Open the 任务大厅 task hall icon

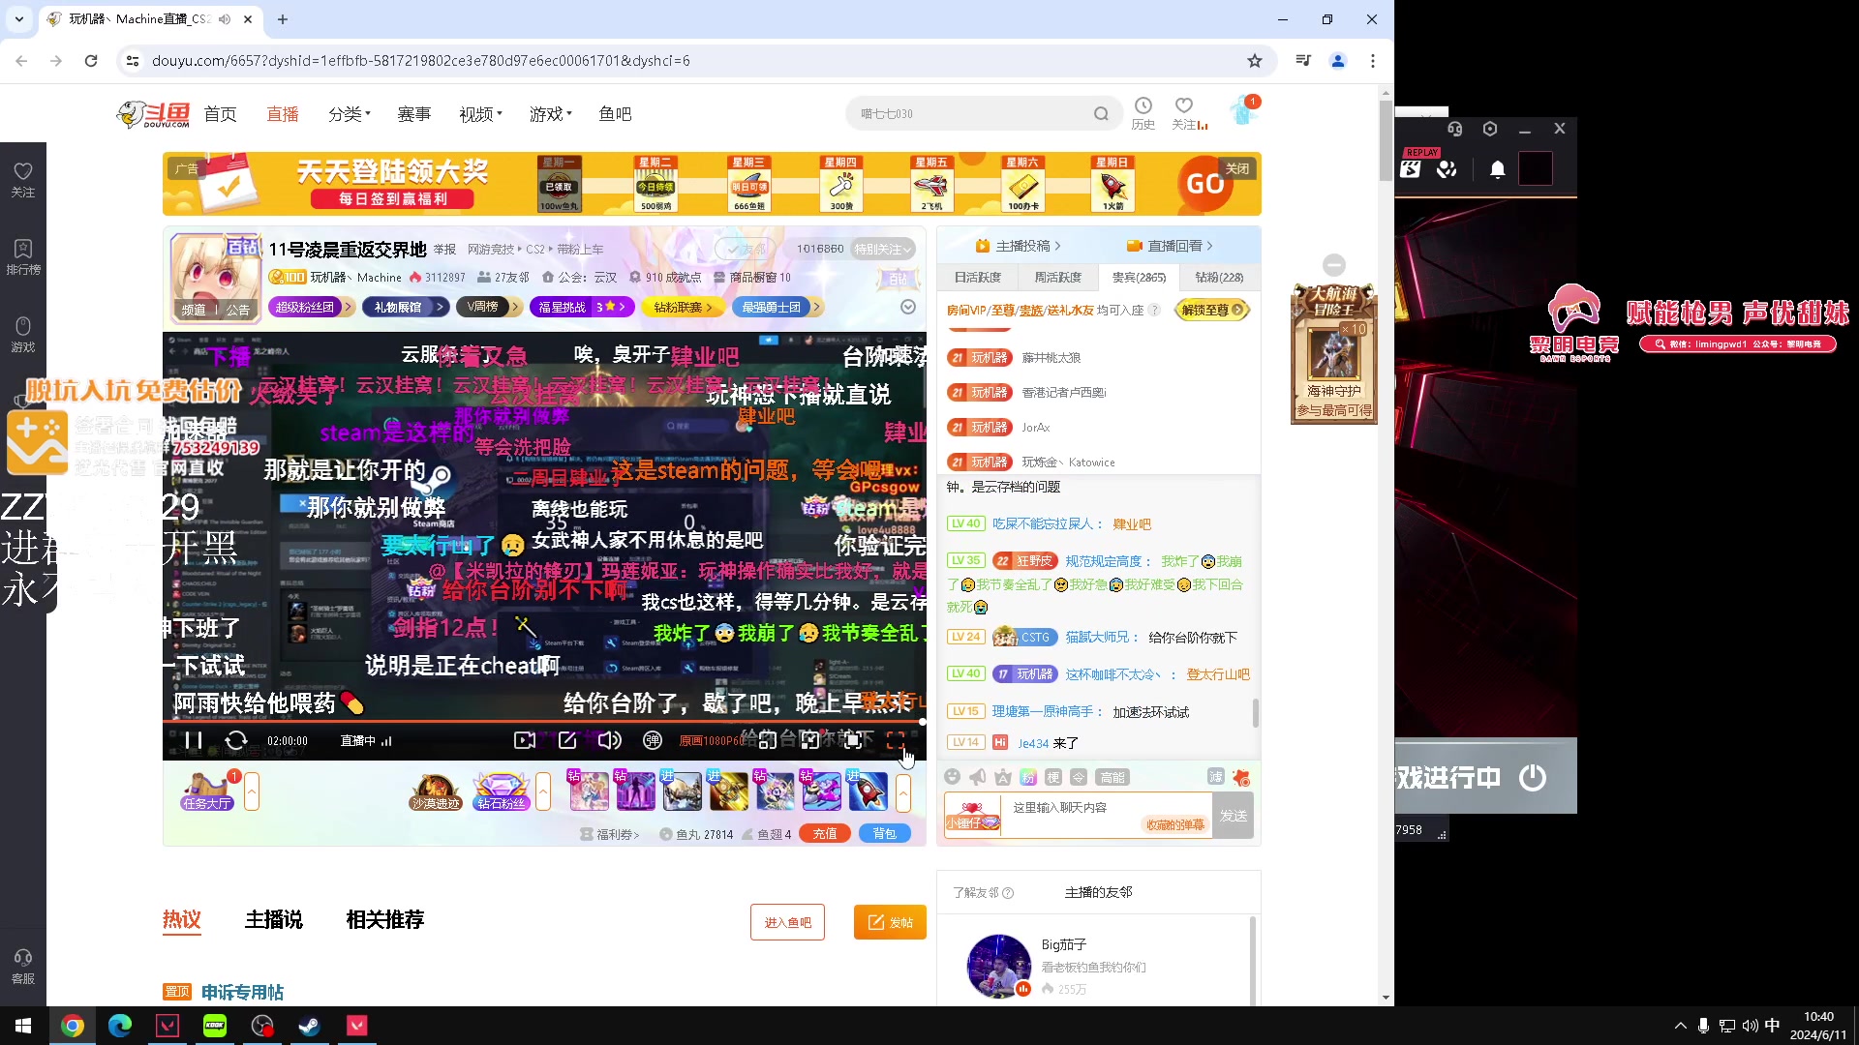207,791
